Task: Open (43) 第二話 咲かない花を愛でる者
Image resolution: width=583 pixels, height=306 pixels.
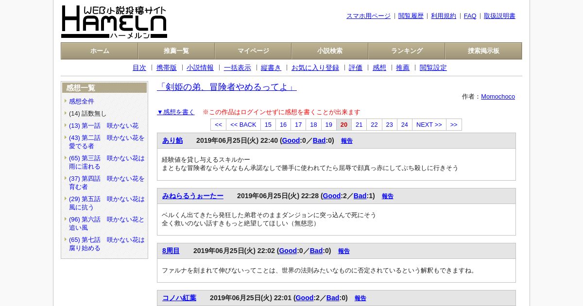Action: tap(107, 142)
